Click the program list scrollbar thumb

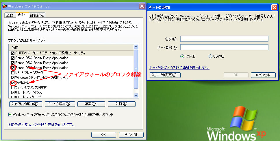click(x=136, y=69)
